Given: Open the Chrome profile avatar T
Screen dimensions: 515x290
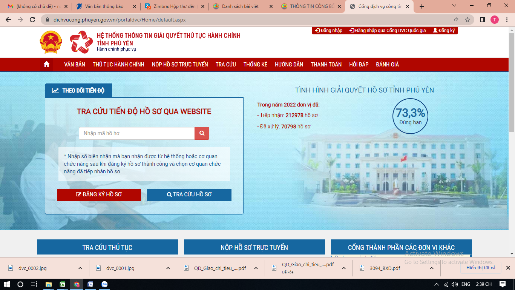Looking at the screenshot, I should point(495,20).
